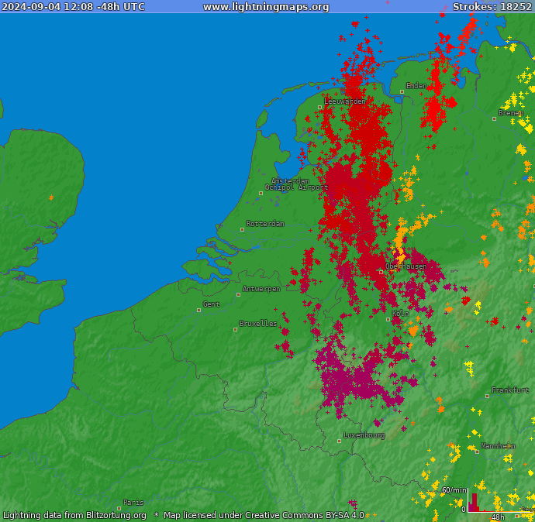Click the square city marker beside Paris
Viewport: 535px width, 522px height.
tap(119, 508)
